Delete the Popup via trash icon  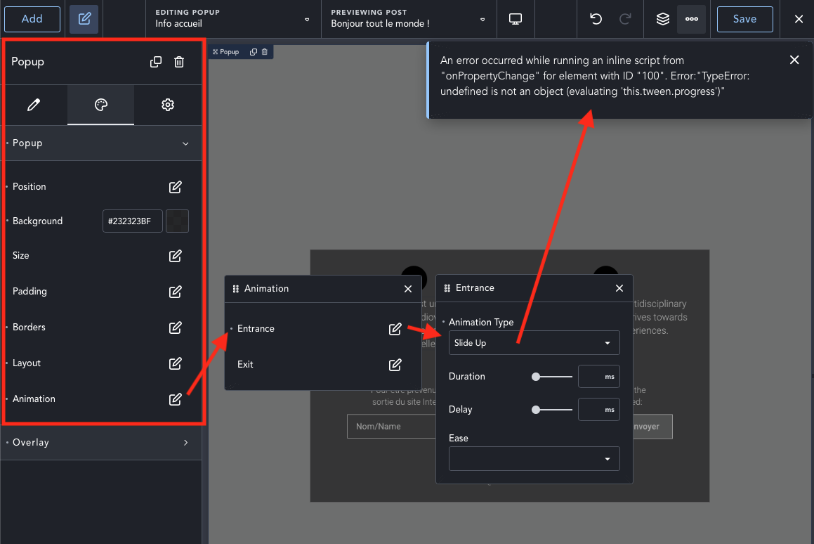click(x=180, y=62)
